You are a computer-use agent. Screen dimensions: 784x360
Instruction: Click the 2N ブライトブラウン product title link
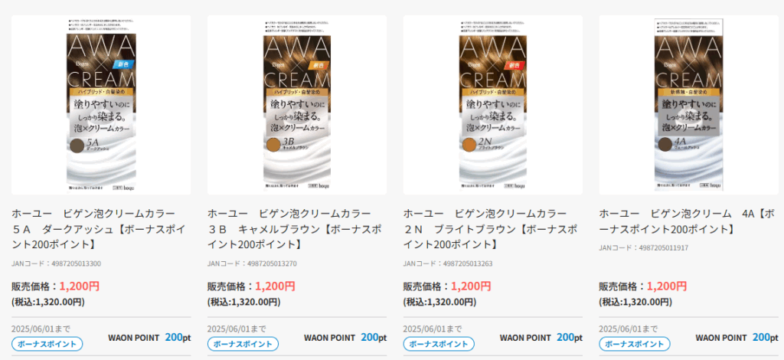pos(491,229)
